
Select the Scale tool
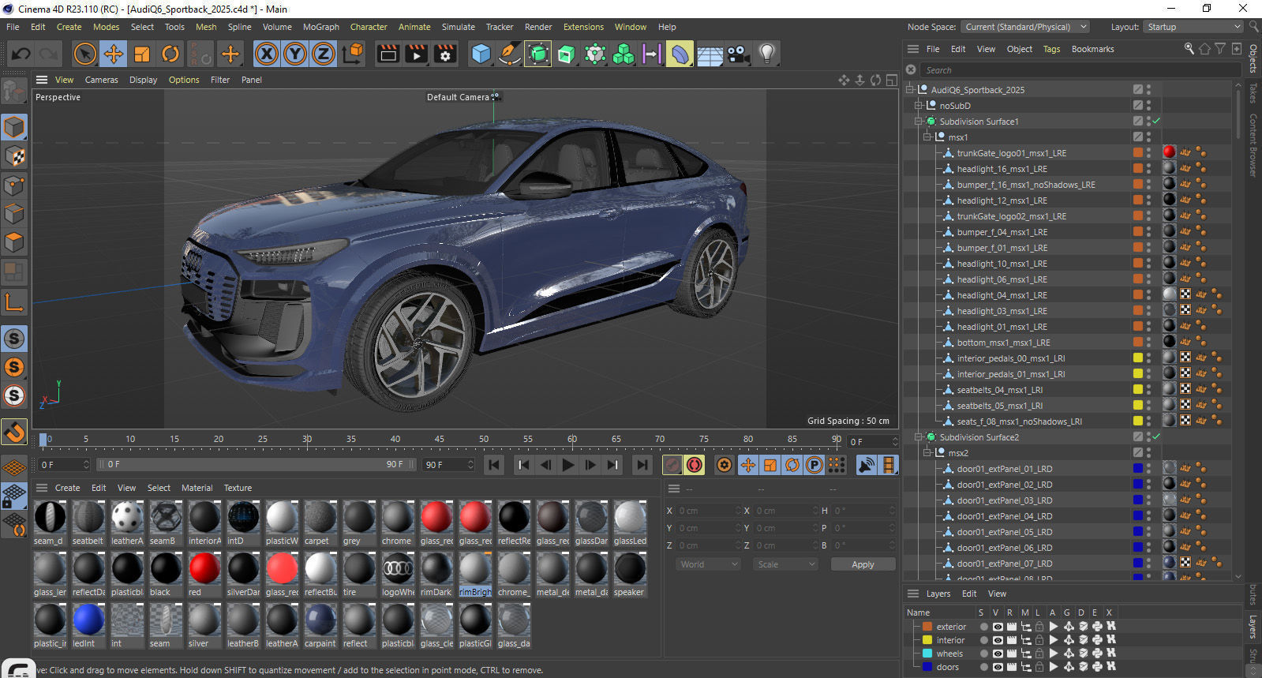pyautogui.click(x=142, y=54)
